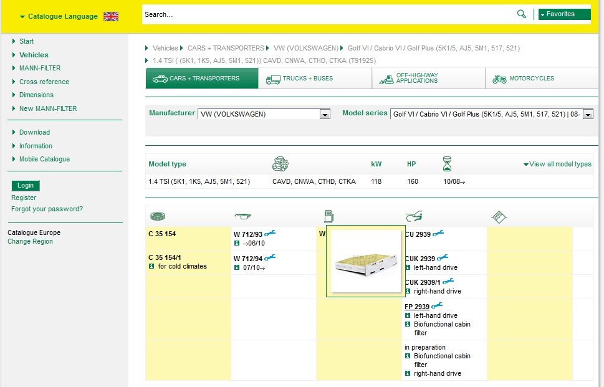The image size is (604, 387).
Task: Click info icon beside FP 2939 Biofunctional cabin filter
Action: [408, 324]
